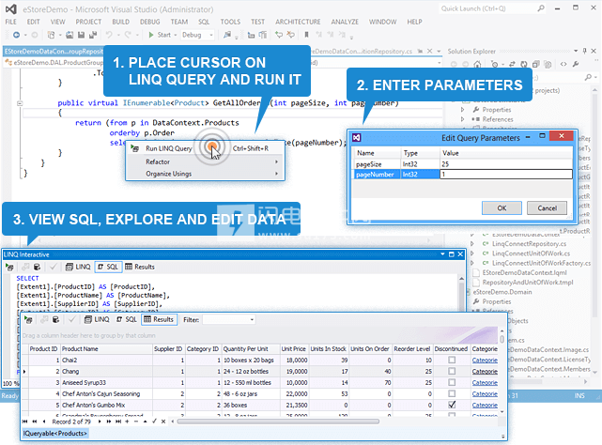Click the Save All toolbar icon
Image resolution: width=602 pixels, height=445 pixels.
(93, 35)
